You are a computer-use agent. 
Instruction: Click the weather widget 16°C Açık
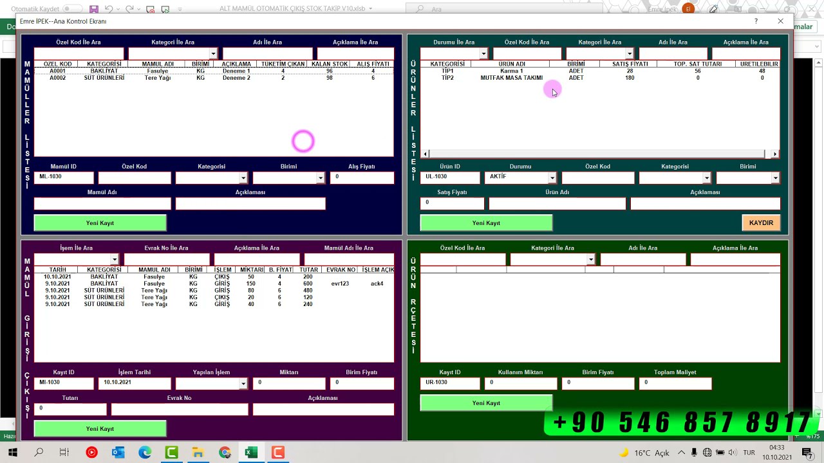(644, 453)
